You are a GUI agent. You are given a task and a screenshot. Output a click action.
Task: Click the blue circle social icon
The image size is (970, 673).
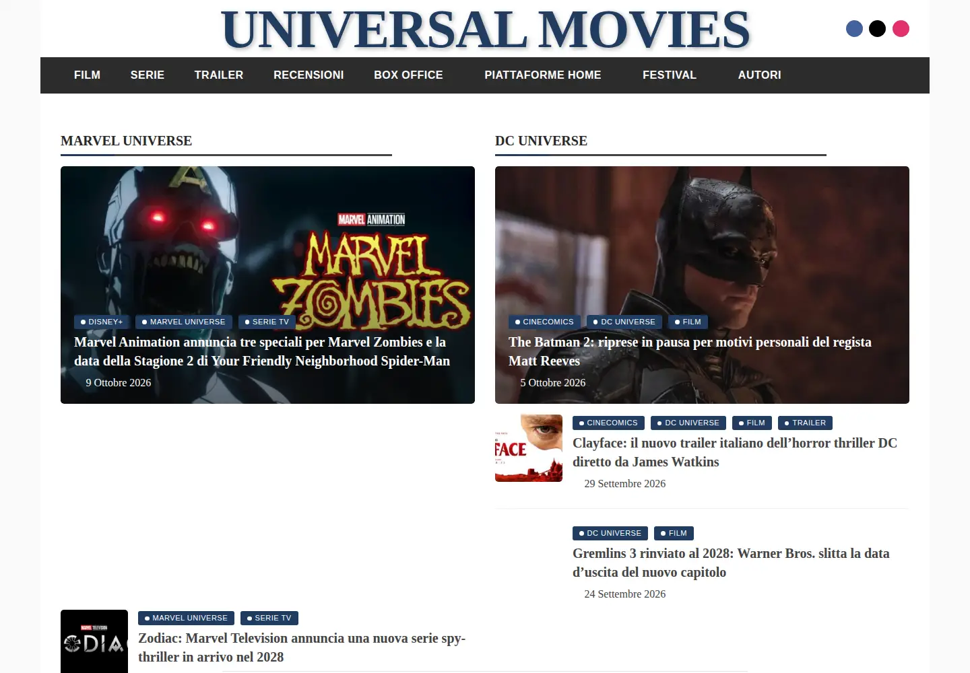click(854, 29)
